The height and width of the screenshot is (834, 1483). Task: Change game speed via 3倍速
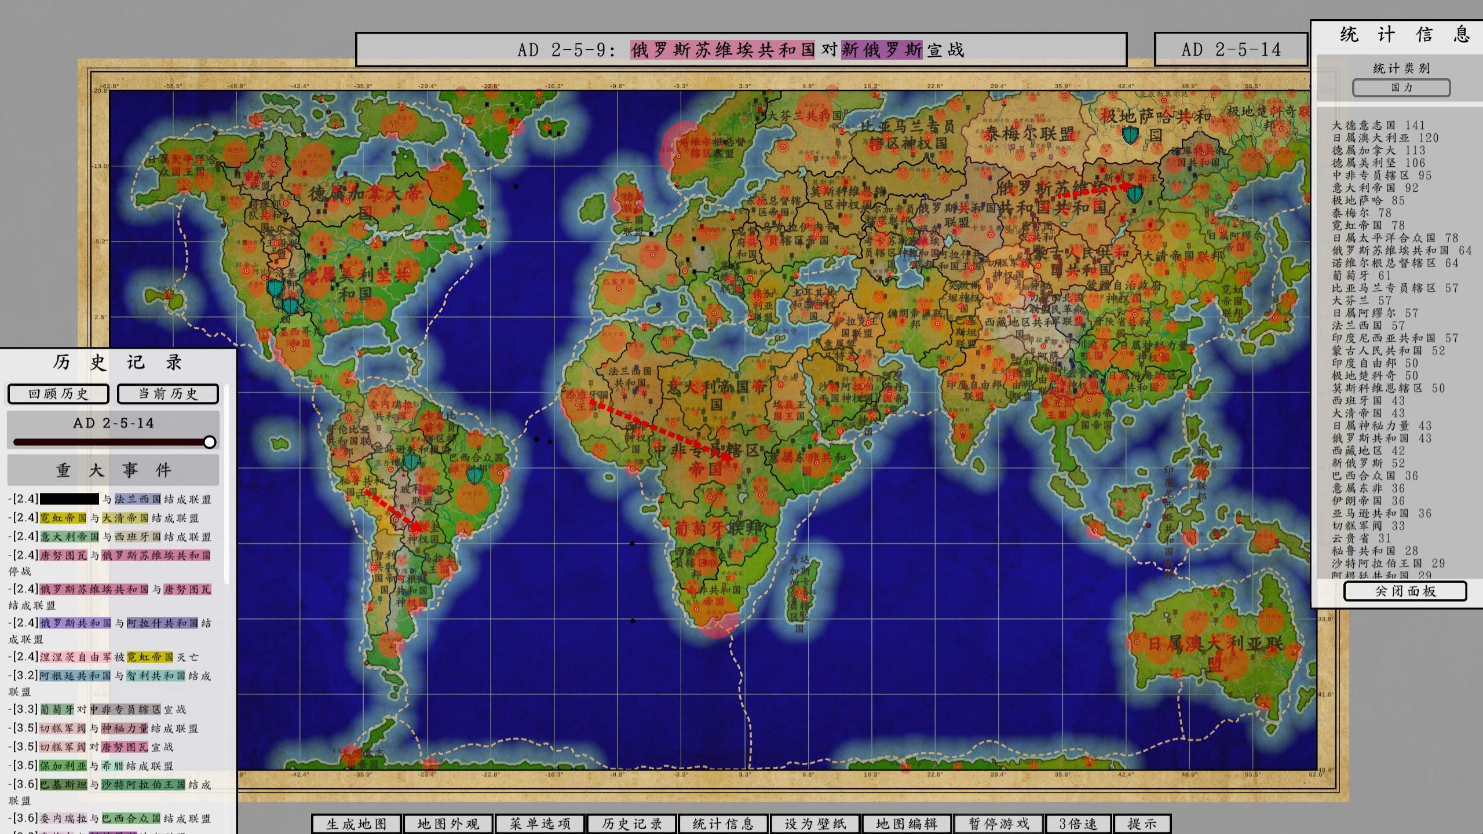coord(1077,824)
